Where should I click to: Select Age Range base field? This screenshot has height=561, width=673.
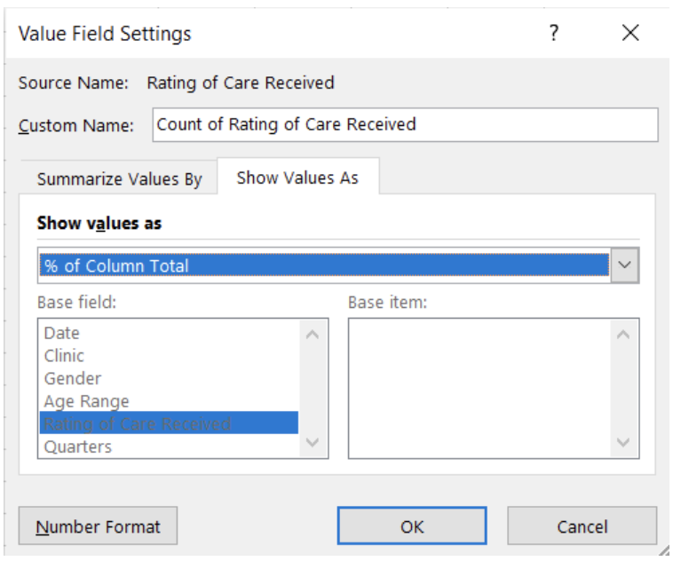click(x=87, y=402)
